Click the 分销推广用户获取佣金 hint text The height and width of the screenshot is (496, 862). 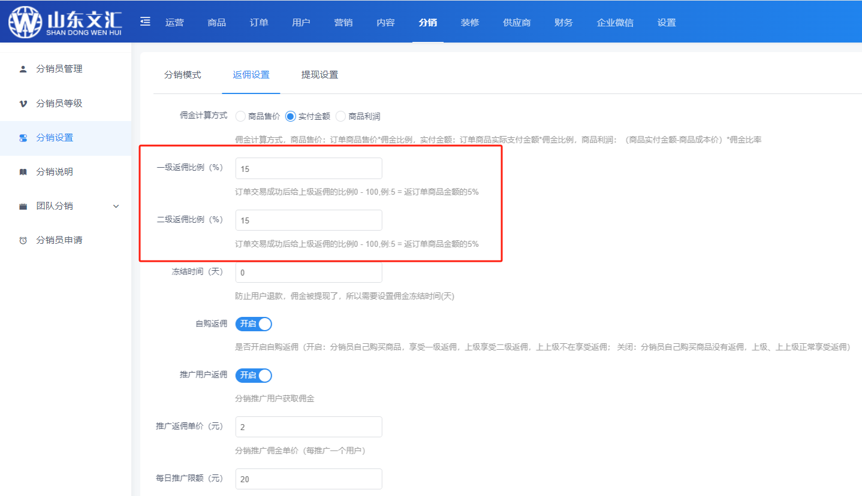(x=276, y=398)
